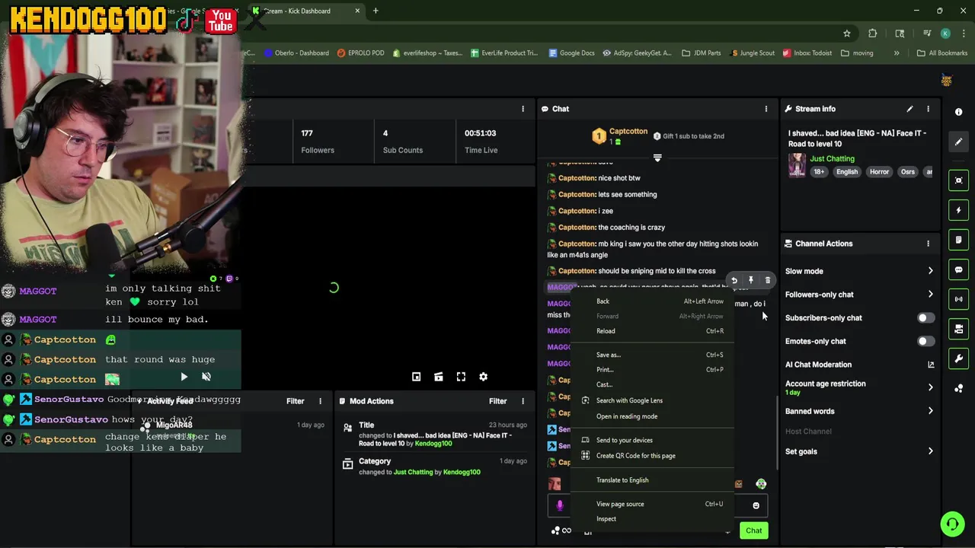Screen dimensions: 975x548
Task: Delete the highlighted MAGGOT chat message
Action: pyautogui.click(x=767, y=280)
